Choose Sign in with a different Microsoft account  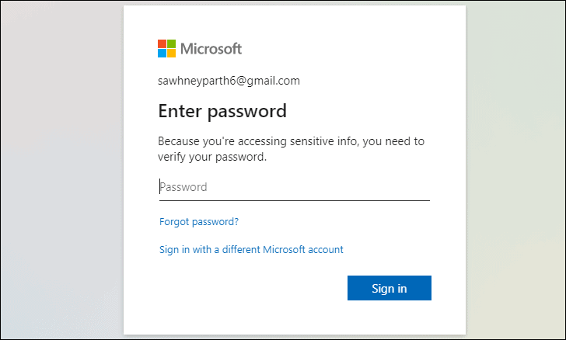click(x=251, y=250)
